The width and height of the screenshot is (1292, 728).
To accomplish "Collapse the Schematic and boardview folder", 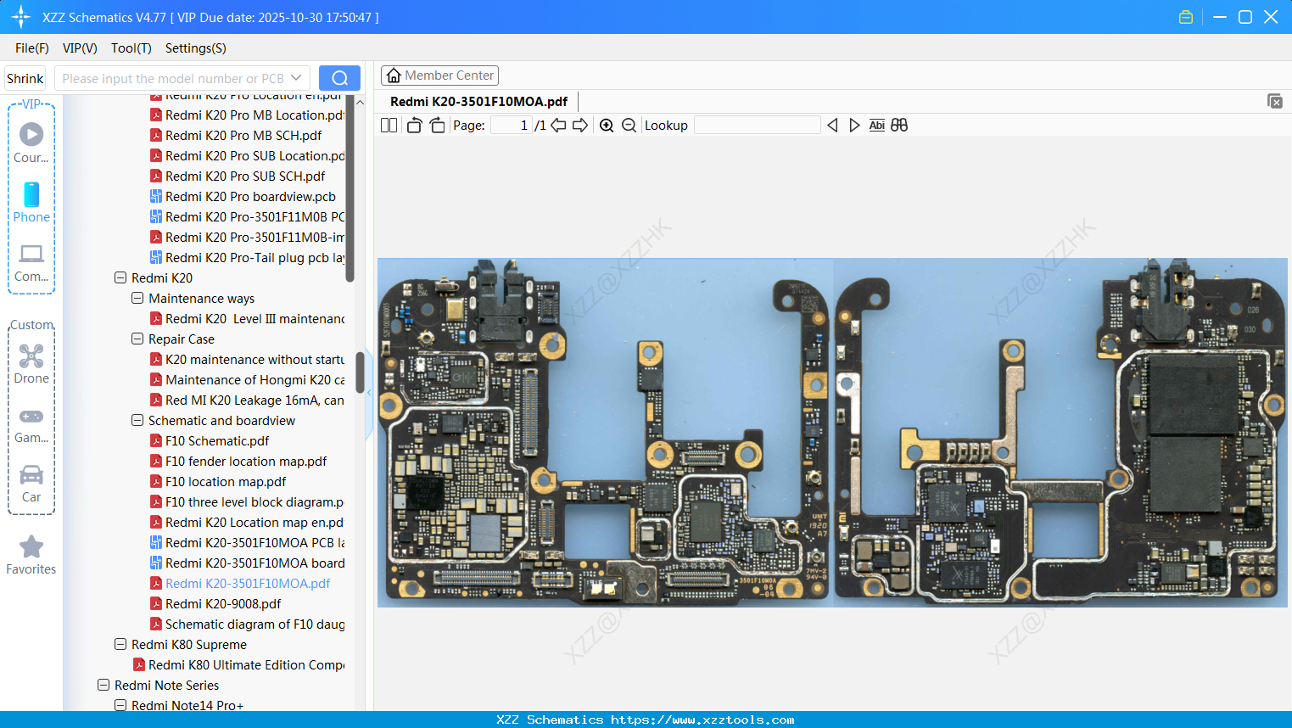I will click(137, 420).
